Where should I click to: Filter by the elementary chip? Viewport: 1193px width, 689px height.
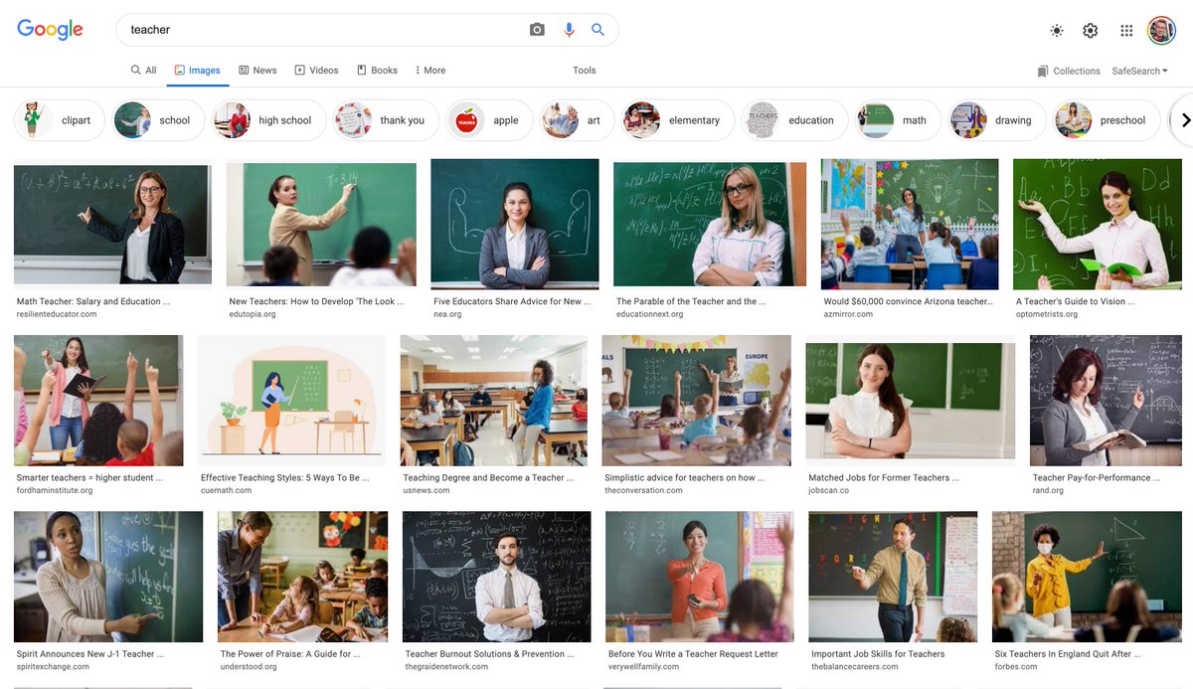(x=678, y=120)
